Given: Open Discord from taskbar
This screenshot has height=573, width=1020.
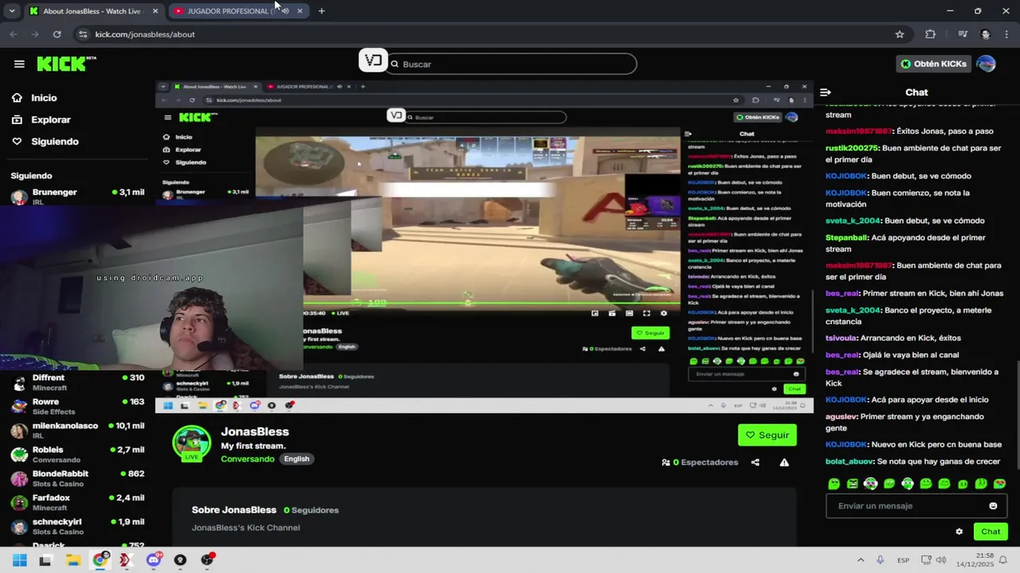Looking at the screenshot, I should coord(153,560).
